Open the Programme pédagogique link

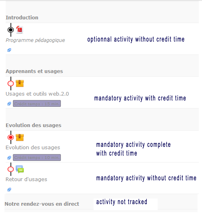(35, 40)
